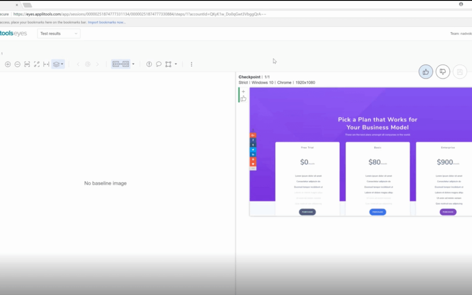Reject the checkpoint with thumbs down button
The width and height of the screenshot is (472, 295).
coord(443,72)
